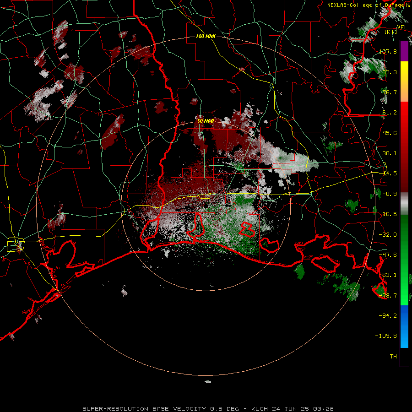Screen dimensions: 412x412
Task: Click the 100 NMI range ring label
Action: pyautogui.click(x=206, y=36)
